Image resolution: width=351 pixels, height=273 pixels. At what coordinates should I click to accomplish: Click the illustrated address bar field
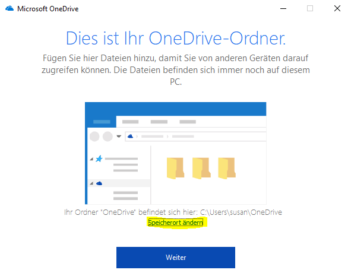tap(196, 136)
